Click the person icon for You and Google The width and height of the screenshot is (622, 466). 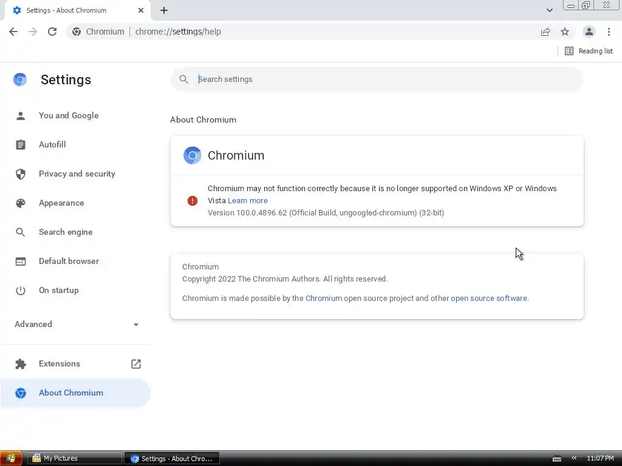21,116
